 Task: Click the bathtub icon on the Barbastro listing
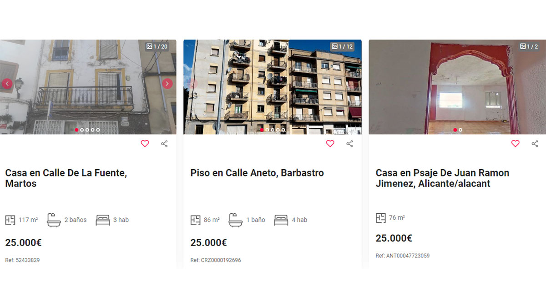coord(237,220)
